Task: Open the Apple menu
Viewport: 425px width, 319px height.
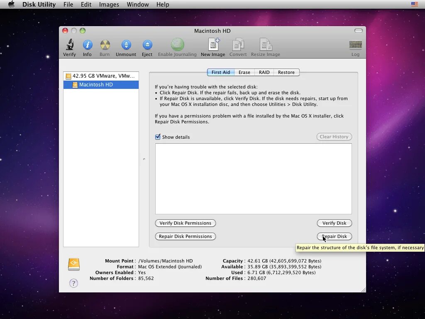Action: [11, 4]
